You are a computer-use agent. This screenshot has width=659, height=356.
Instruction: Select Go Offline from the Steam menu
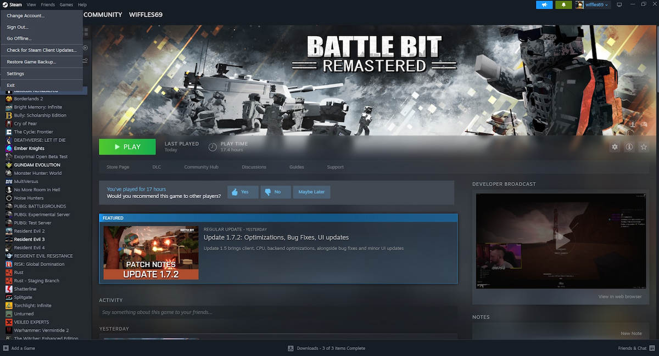pyautogui.click(x=19, y=38)
